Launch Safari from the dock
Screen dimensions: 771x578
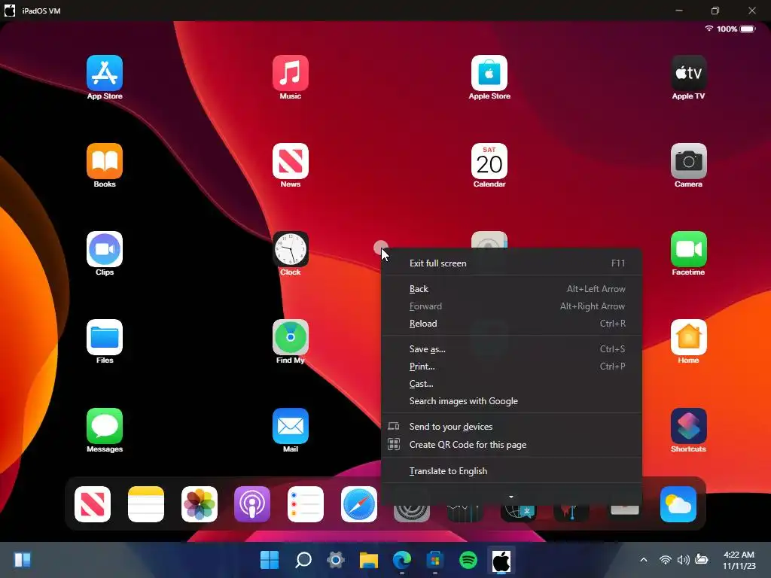358,504
